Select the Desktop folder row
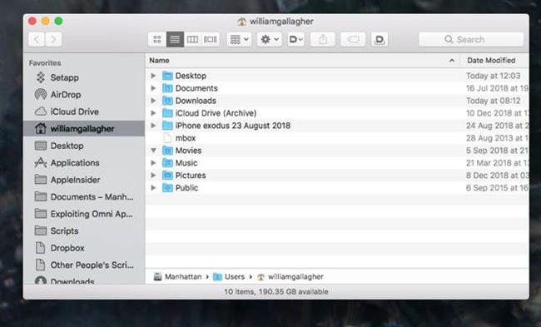Screen dimensions: 541x327 337,76
